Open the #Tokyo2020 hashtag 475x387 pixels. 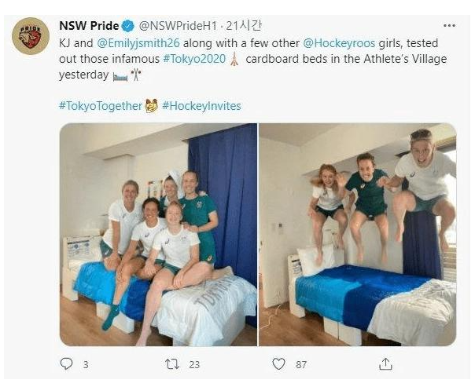[x=194, y=59]
